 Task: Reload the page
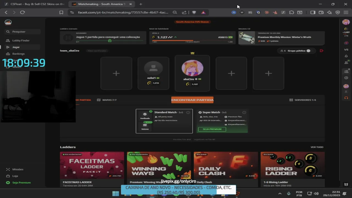click(23, 12)
